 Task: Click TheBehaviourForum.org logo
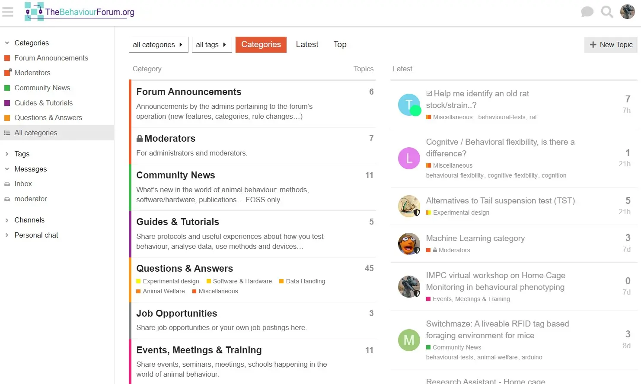coord(80,12)
